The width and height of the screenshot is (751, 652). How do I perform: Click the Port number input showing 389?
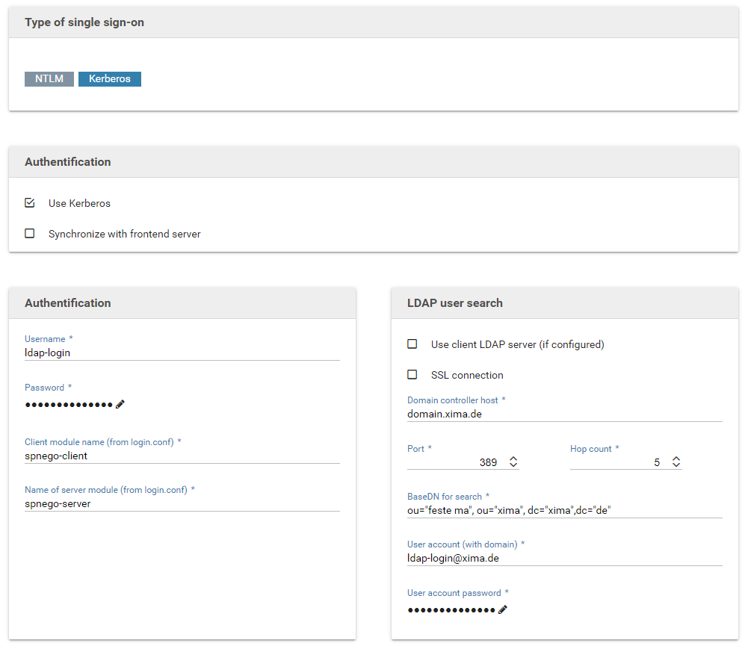click(x=456, y=462)
